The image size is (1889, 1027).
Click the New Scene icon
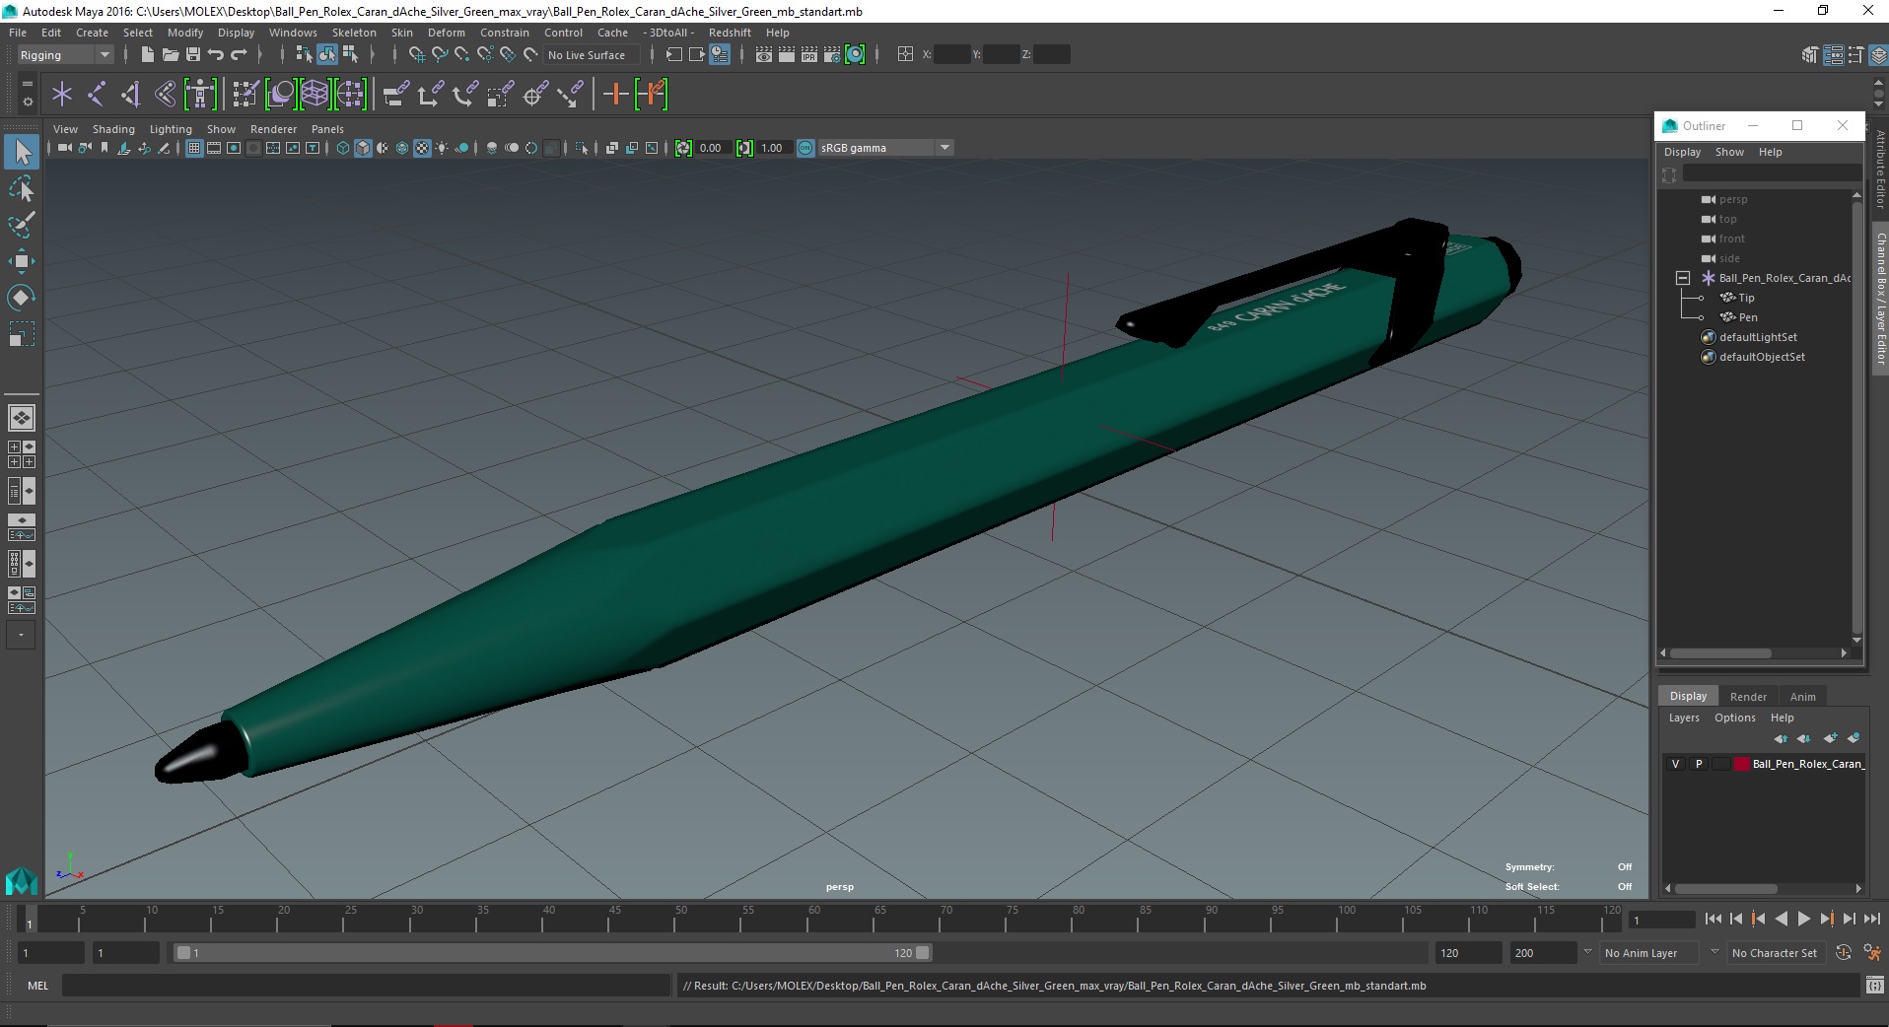(x=148, y=55)
